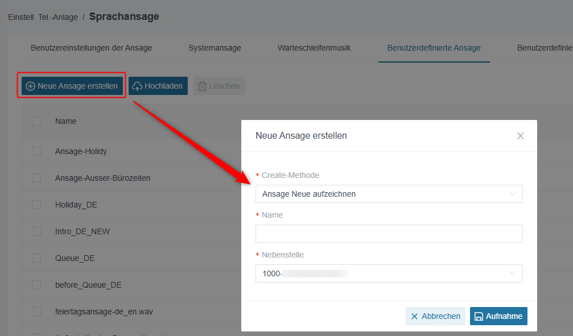Click the trash icon on Löschen
Screen dimensions: 573x336
[x=202, y=86]
